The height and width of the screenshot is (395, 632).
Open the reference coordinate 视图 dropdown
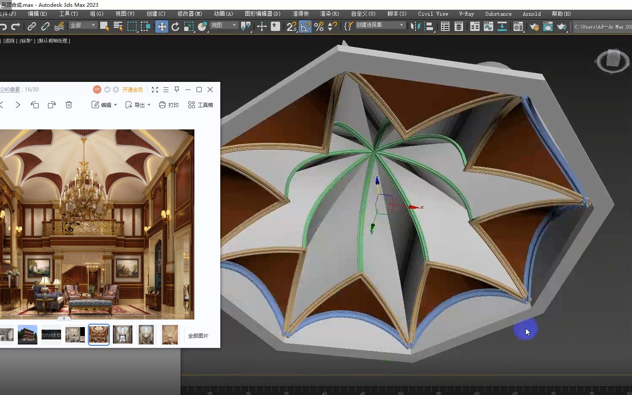[223, 25]
